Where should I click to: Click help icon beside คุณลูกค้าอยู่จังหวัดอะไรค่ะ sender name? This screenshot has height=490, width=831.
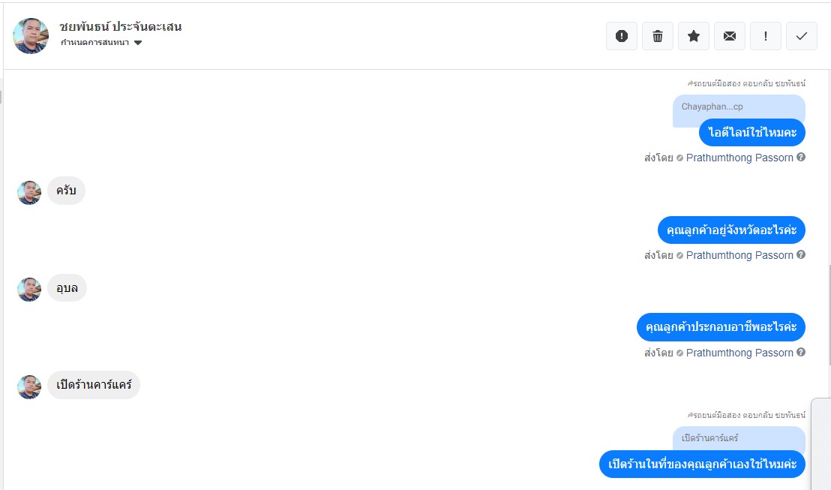pos(801,255)
